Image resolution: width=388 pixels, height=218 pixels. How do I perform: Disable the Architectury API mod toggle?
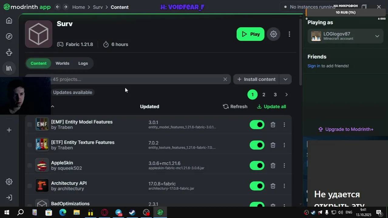coord(257,186)
